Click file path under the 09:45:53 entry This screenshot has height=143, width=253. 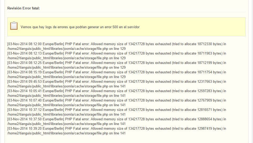pyautogui.click(x=58, y=86)
